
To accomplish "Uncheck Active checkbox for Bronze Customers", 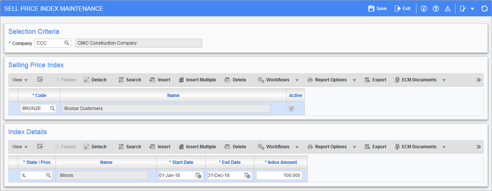I will [x=292, y=109].
